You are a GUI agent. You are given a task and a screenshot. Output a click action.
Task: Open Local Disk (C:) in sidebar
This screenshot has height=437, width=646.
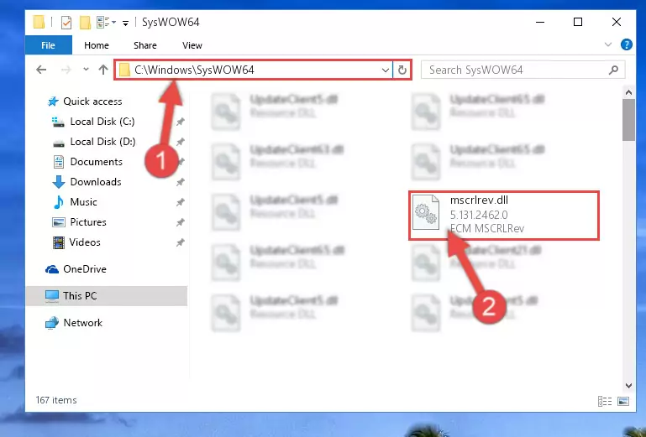tap(93, 122)
